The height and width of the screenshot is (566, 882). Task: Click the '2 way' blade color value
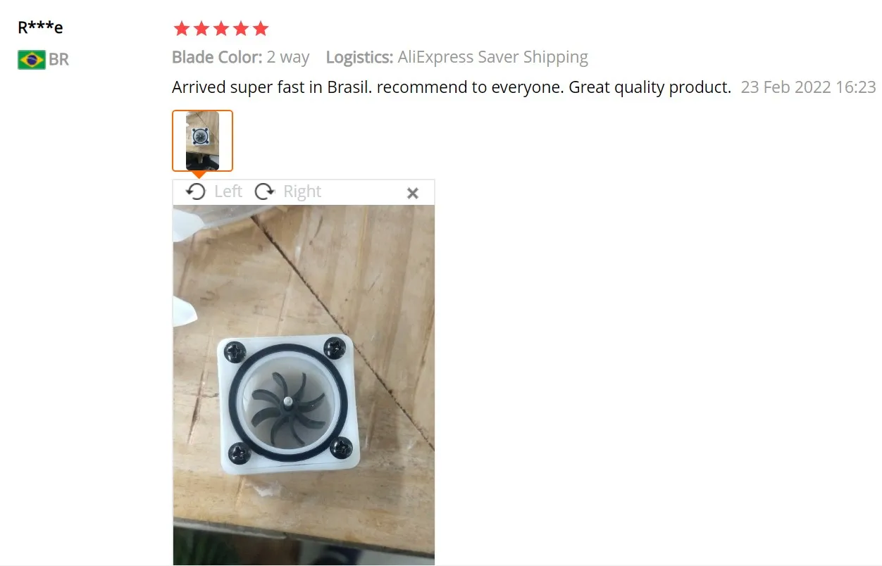(x=288, y=57)
